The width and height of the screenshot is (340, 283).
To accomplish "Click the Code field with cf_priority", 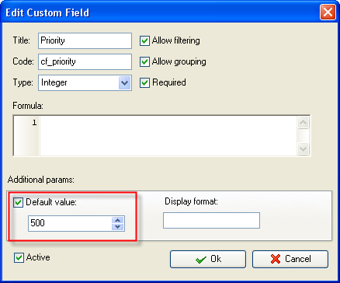I will click(x=85, y=61).
